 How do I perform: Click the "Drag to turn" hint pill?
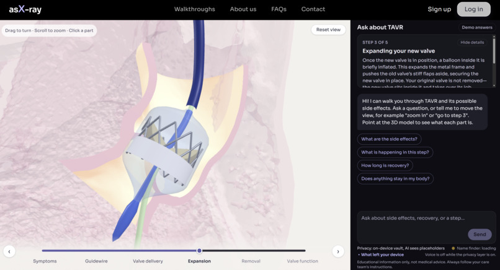(x=49, y=30)
